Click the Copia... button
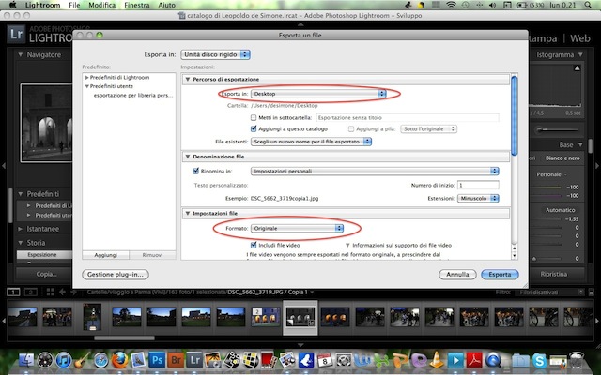Screen dimensions: 601x375 click(46, 274)
